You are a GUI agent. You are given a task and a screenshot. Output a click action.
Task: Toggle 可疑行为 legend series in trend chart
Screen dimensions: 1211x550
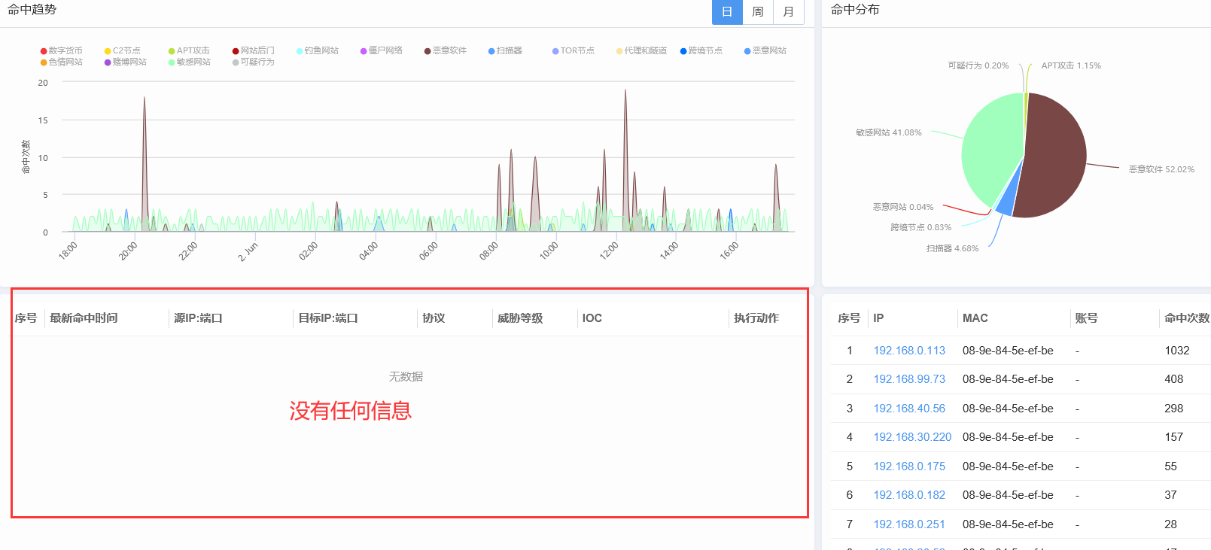254,62
